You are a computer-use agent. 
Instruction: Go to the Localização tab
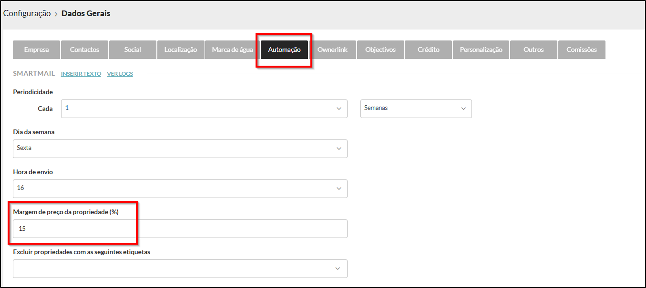[181, 50]
